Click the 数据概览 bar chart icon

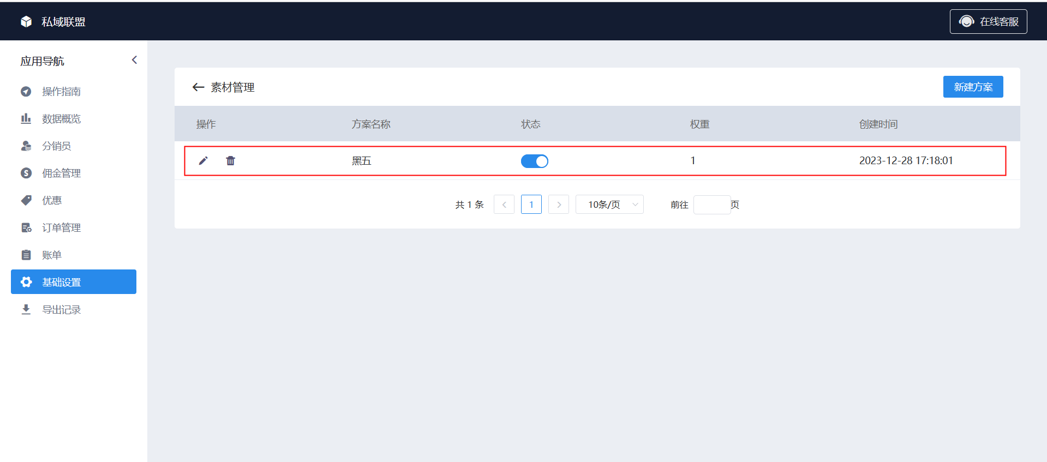(x=26, y=118)
